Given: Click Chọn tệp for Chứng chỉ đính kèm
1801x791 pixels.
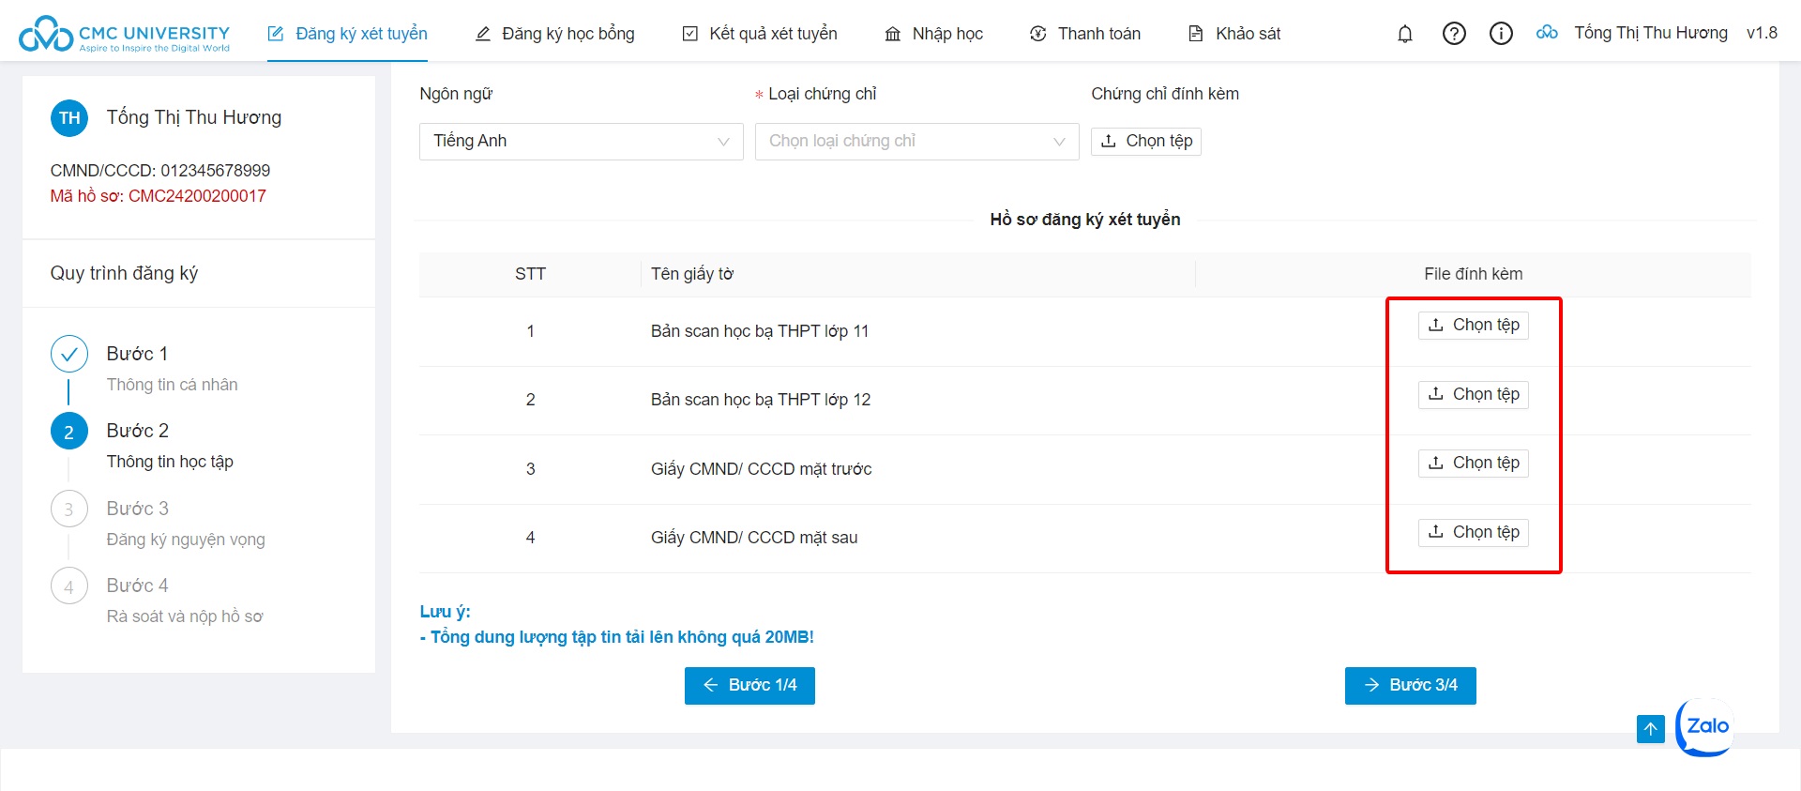Looking at the screenshot, I should pos(1146,141).
